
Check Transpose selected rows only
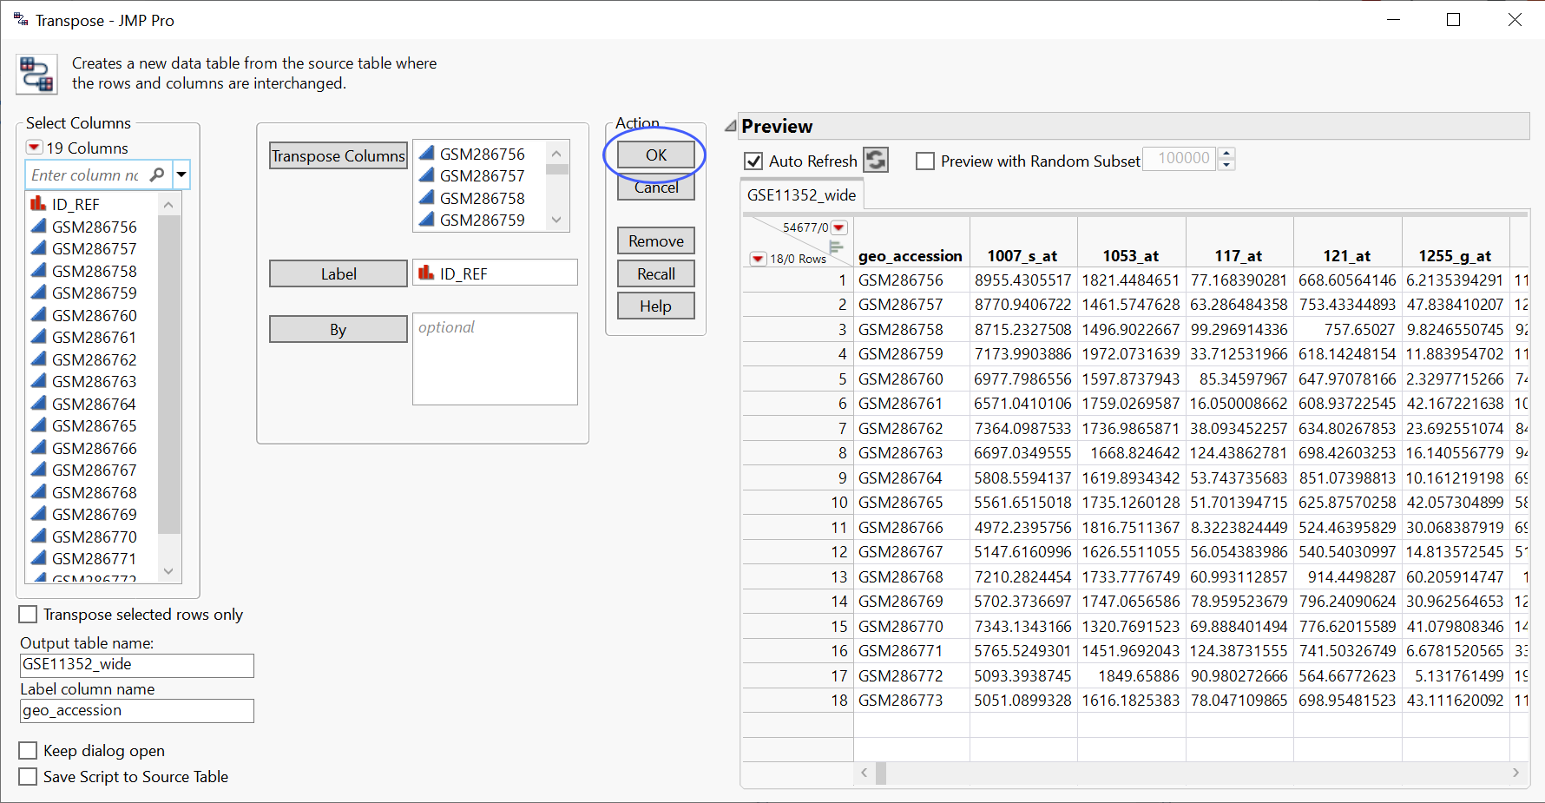[x=29, y=615]
